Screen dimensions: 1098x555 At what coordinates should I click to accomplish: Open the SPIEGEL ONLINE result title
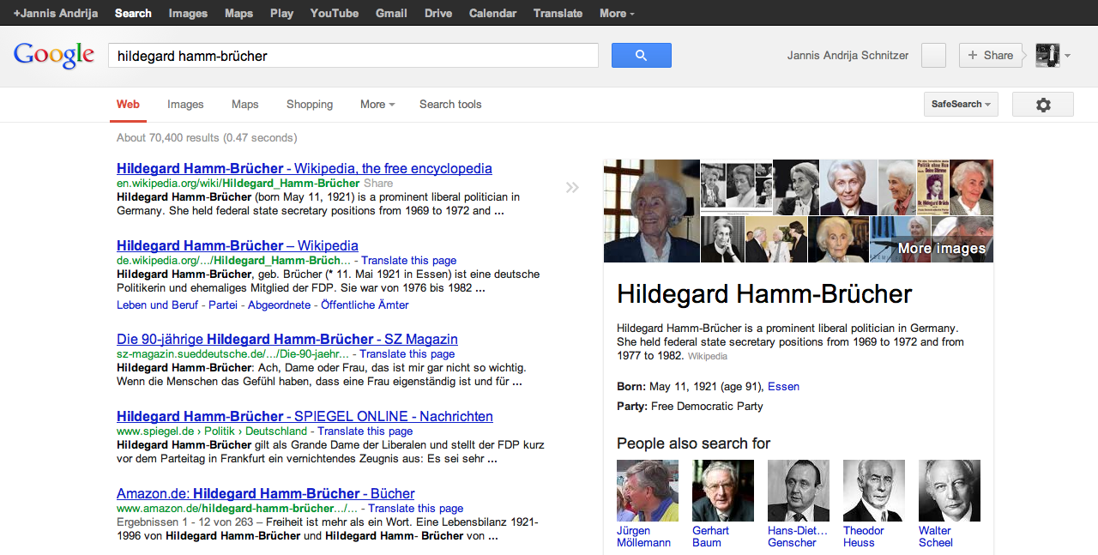point(305,416)
